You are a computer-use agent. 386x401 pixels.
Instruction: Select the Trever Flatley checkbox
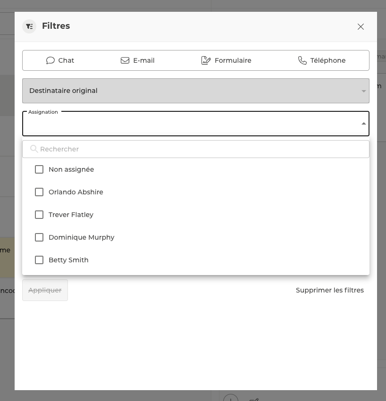pyautogui.click(x=39, y=215)
